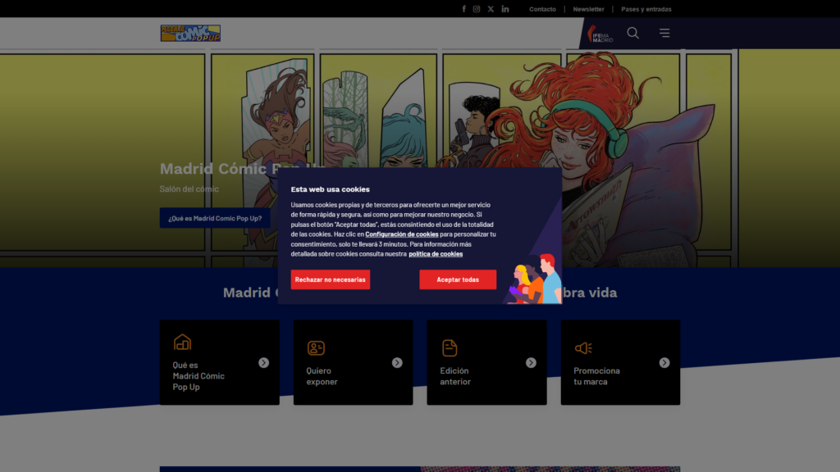Click the Salón del cómic subtitle
The image size is (840, 472).
point(189,189)
